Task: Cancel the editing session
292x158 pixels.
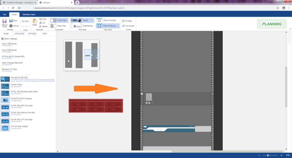Action: point(14,26)
